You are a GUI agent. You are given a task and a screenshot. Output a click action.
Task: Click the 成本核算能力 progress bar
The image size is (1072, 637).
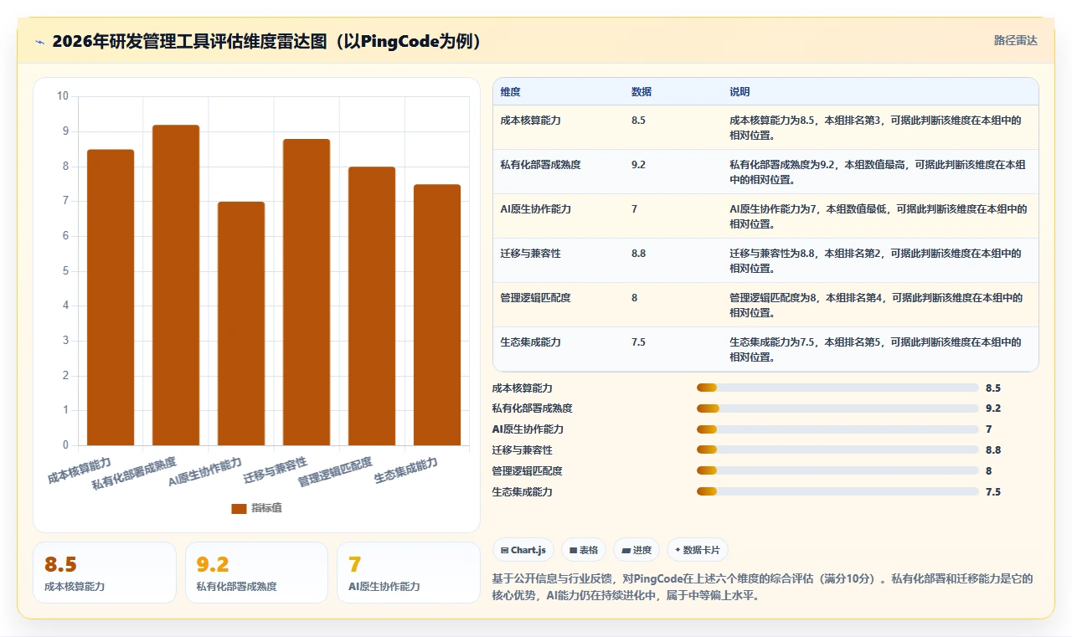[837, 388]
